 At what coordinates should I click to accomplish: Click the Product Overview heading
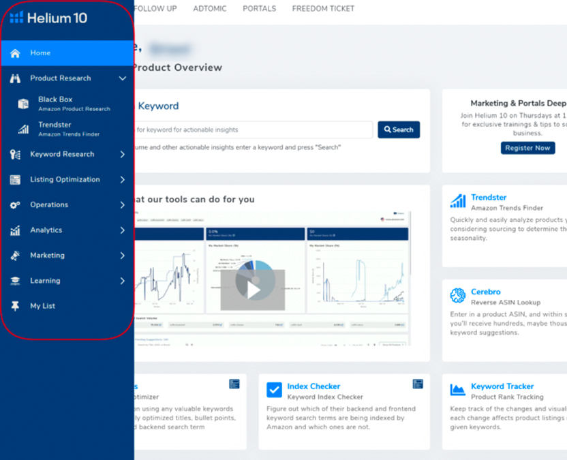(x=178, y=67)
